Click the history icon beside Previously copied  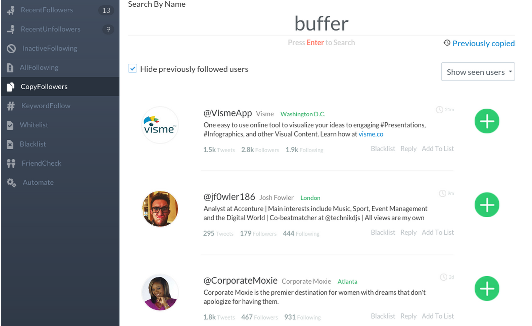tap(447, 43)
